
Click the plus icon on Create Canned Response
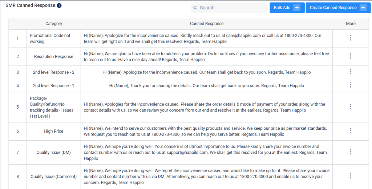(363, 8)
